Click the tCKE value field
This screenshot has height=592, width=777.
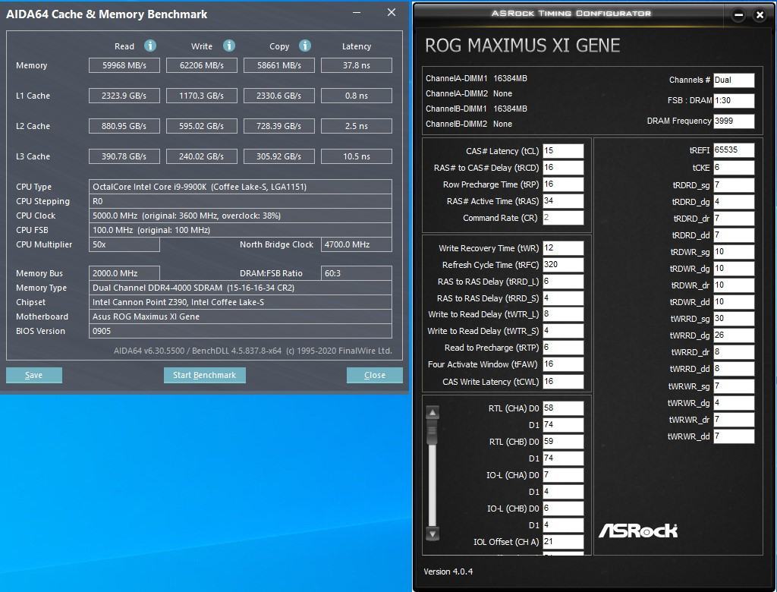pyautogui.click(x=734, y=168)
